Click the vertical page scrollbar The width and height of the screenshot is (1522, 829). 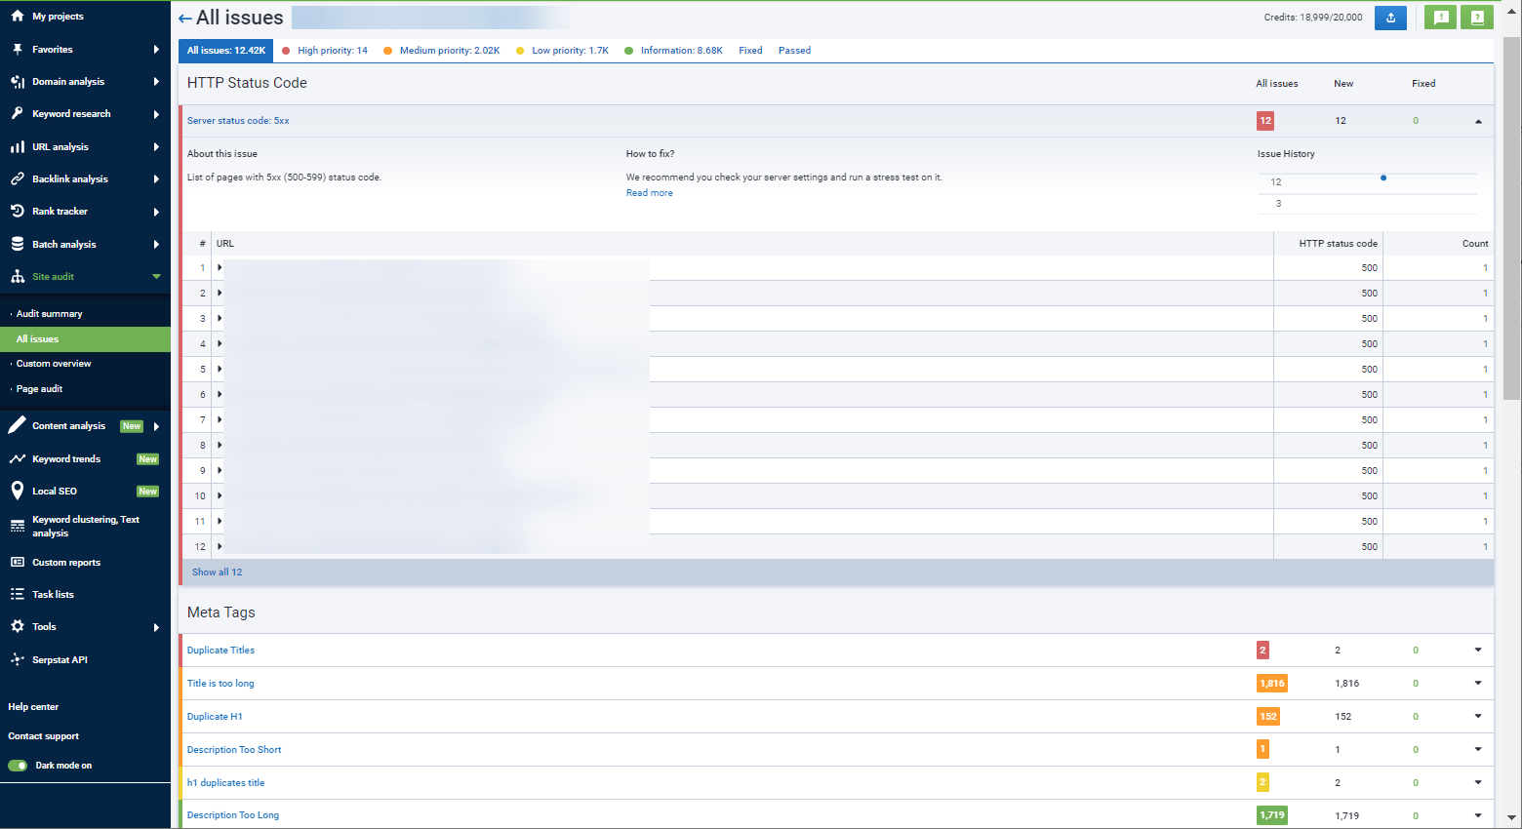coord(1512,219)
